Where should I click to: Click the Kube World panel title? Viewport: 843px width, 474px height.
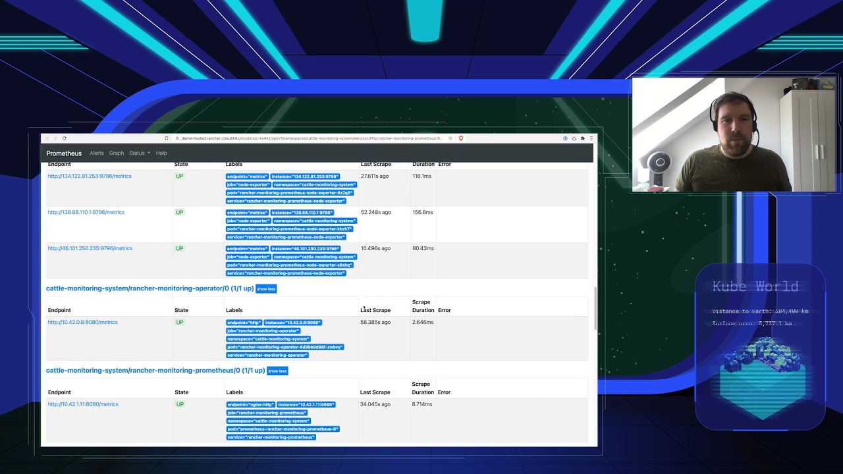click(x=755, y=286)
